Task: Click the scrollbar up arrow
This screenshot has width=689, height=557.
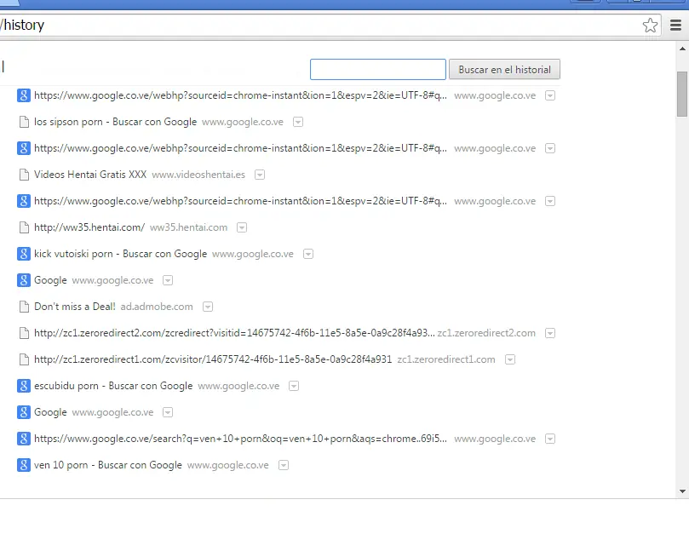Action: [682, 49]
